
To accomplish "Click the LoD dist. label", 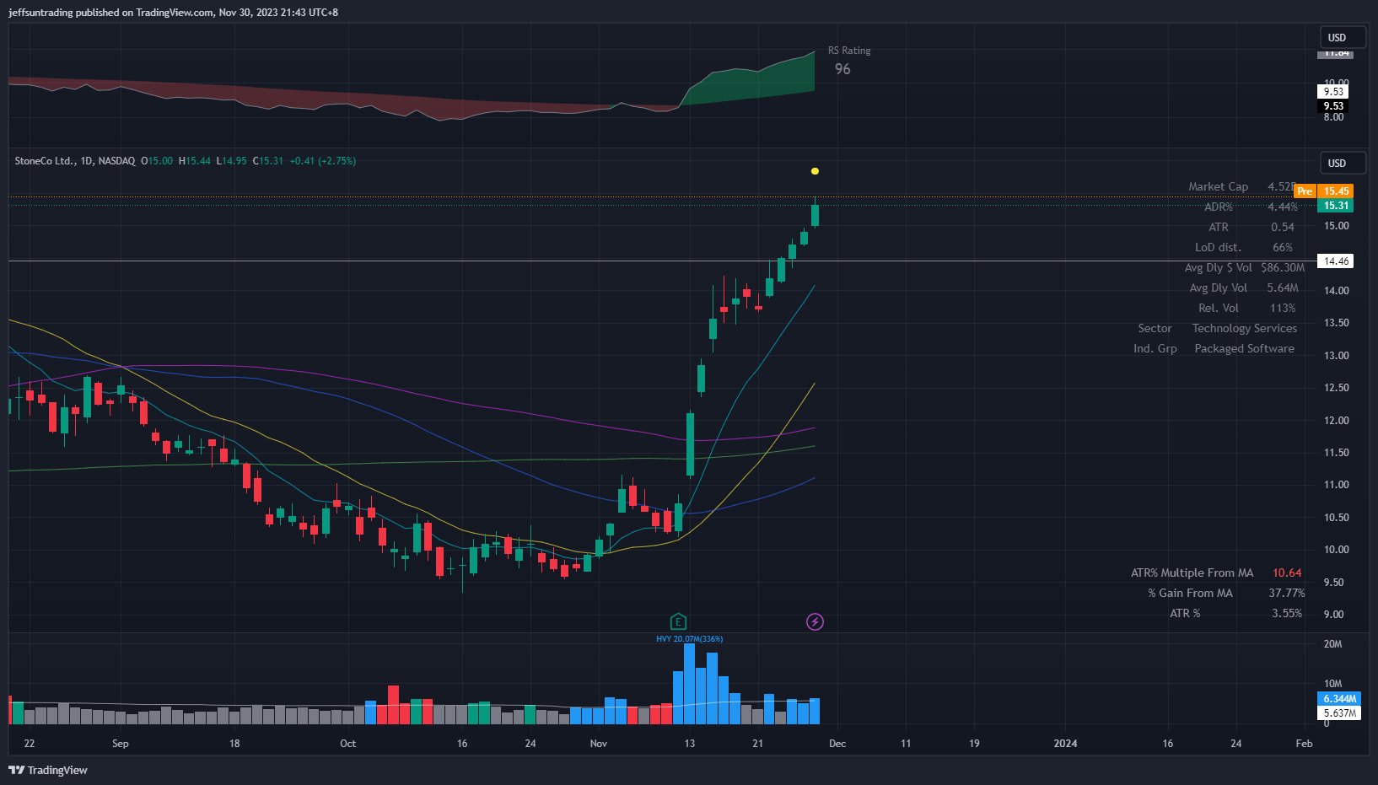I will pyautogui.click(x=1218, y=247).
